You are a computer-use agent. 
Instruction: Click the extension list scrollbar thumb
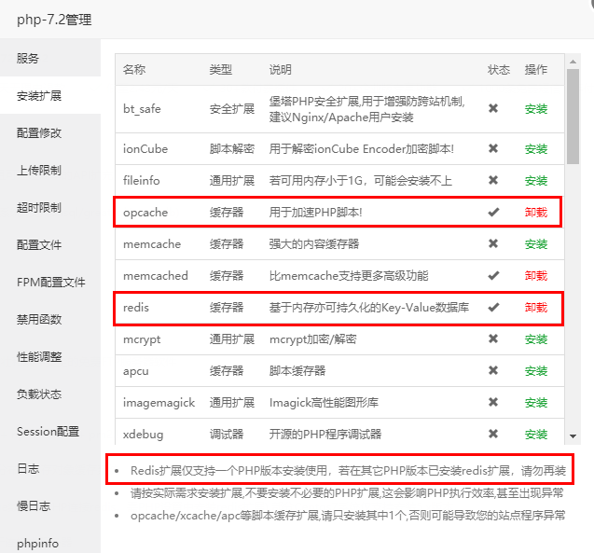[x=573, y=117]
